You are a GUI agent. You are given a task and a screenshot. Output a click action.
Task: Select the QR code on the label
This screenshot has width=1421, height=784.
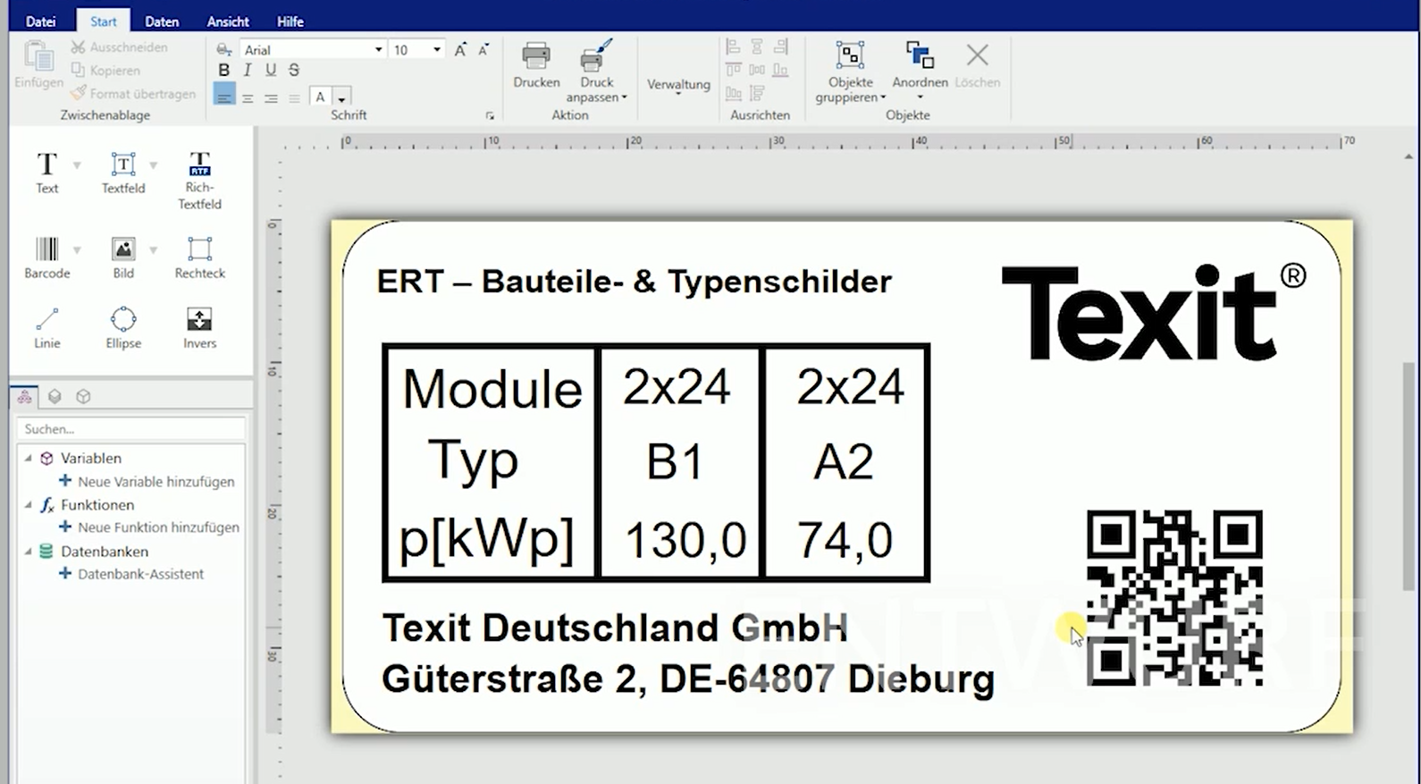1174,598
